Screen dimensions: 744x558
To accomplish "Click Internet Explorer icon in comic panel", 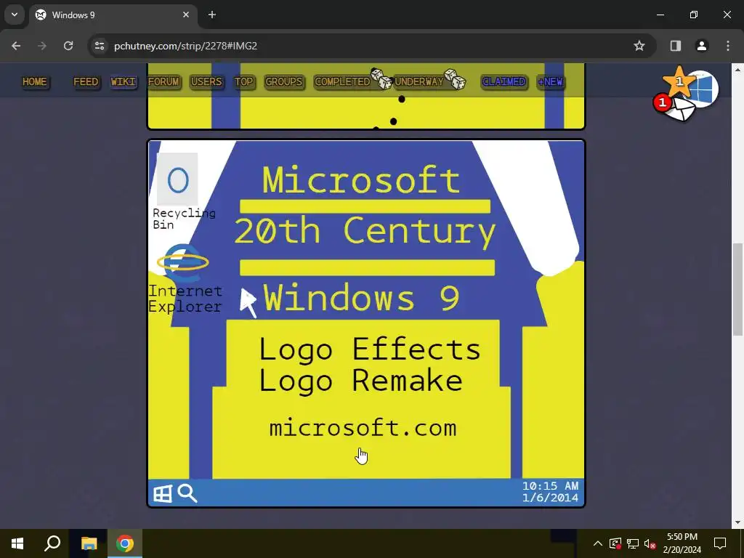I will [183, 262].
